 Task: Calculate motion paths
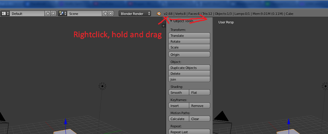click(179, 119)
